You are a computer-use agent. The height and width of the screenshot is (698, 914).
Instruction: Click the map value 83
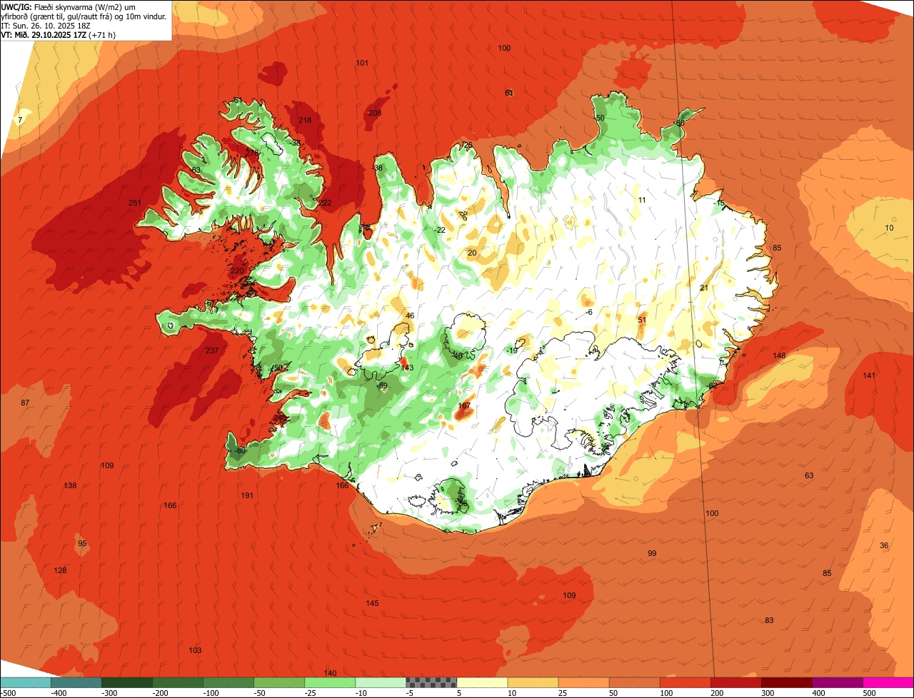(x=769, y=620)
